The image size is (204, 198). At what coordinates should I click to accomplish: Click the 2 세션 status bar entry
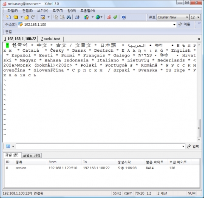coord(162,193)
